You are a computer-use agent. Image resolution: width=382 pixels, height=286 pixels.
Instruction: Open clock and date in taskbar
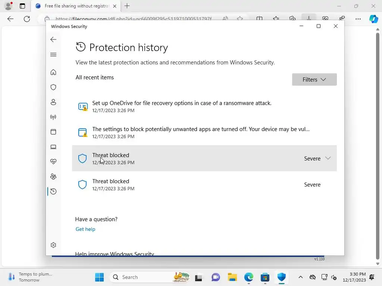point(354,277)
